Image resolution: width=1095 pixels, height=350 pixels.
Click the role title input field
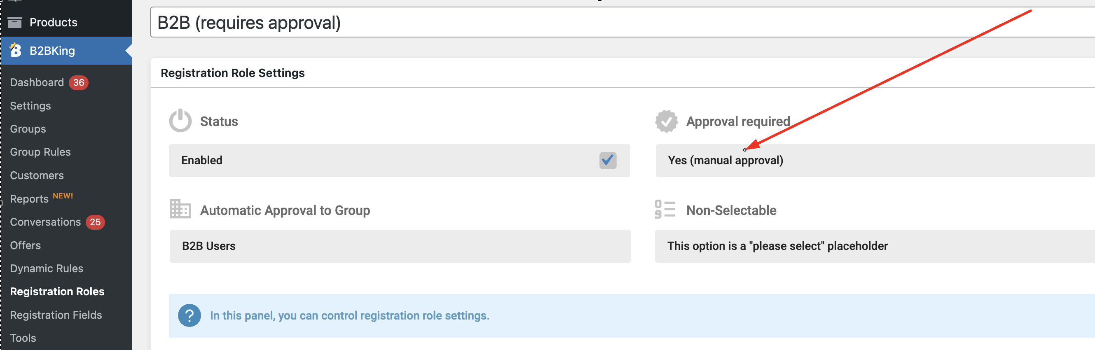click(622, 22)
